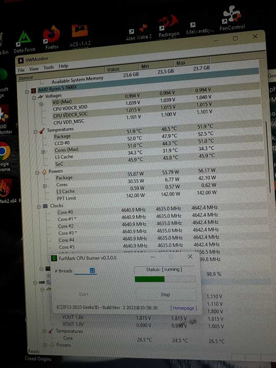Open the Redragon desktop shortcut
Viewport: 276px width, 368px height.
169,26
